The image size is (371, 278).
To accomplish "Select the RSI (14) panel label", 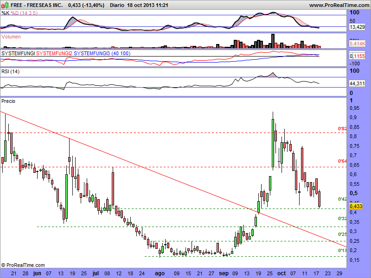I will (10, 71).
